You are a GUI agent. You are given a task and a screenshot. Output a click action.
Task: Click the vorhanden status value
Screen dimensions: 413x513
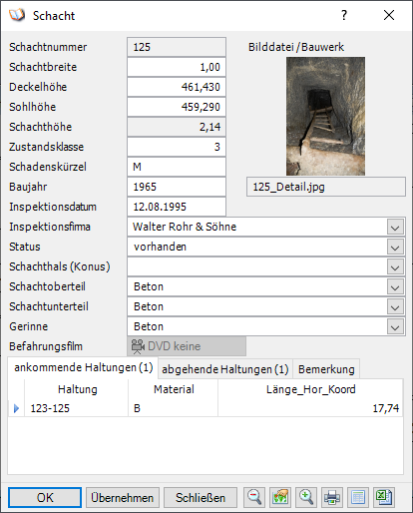tap(160, 247)
